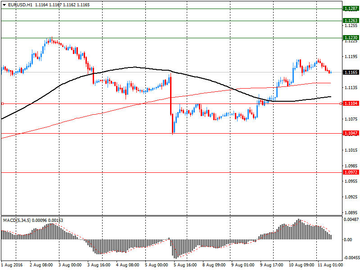The height and width of the screenshot is (270, 360).
Task: Select the time axis label 3 Aug 16:00
Action: [x=99, y=265]
